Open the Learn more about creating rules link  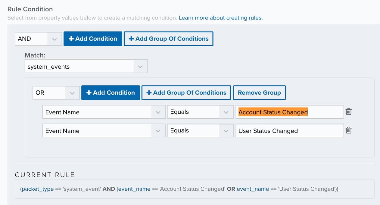pyautogui.click(x=220, y=18)
